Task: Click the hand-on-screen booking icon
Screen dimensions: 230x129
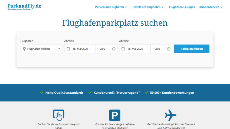Action: [x=58, y=115]
